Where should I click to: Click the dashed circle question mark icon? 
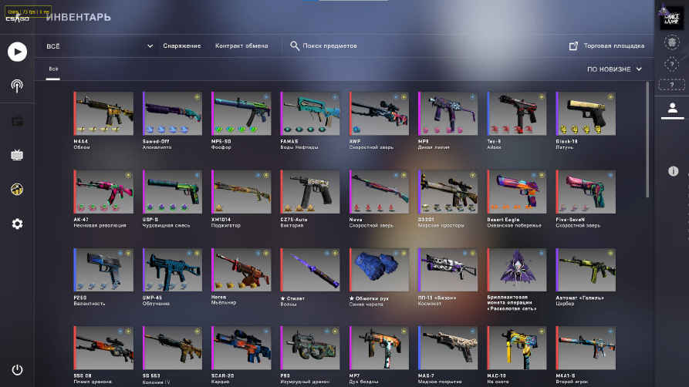[x=671, y=65]
